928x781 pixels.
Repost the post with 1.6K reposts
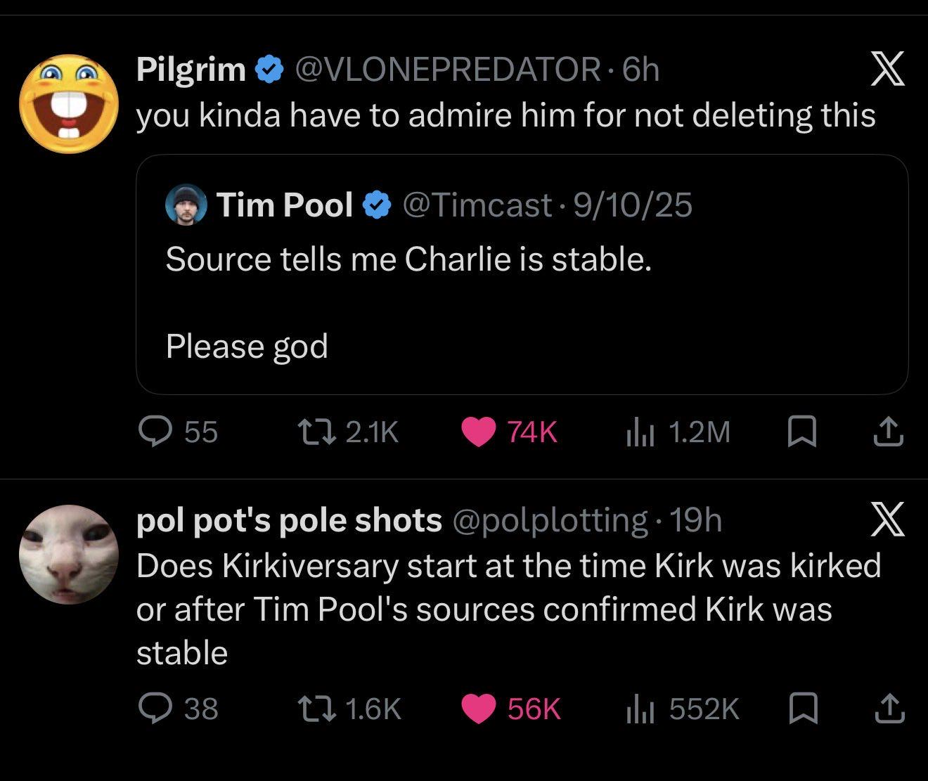point(349,708)
